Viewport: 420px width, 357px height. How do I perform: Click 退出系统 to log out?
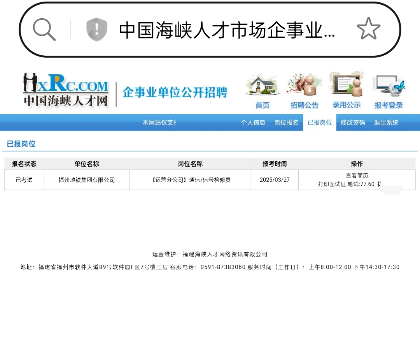point(385,122)
